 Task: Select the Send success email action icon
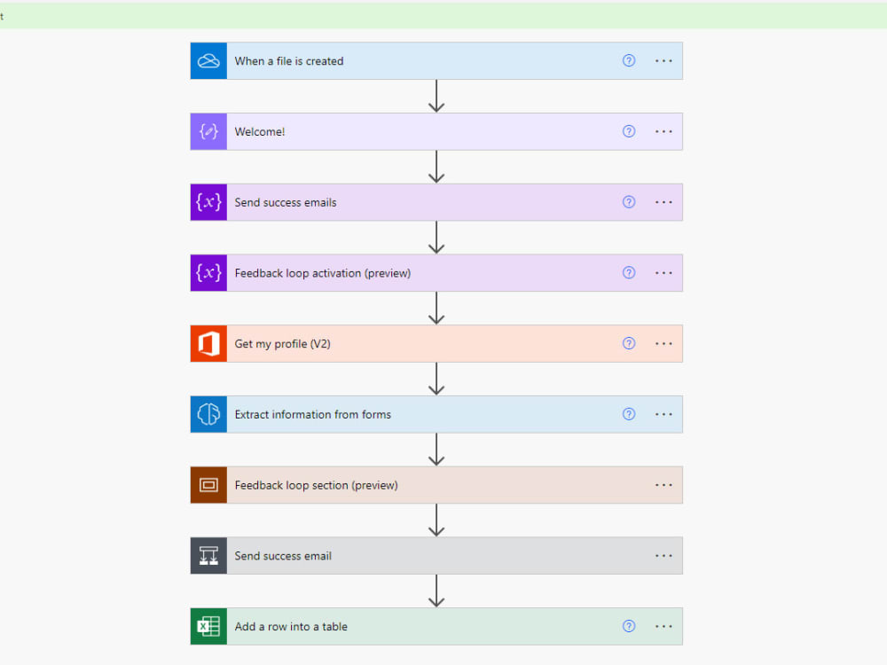pyautogui.click(x=208, y=556)
